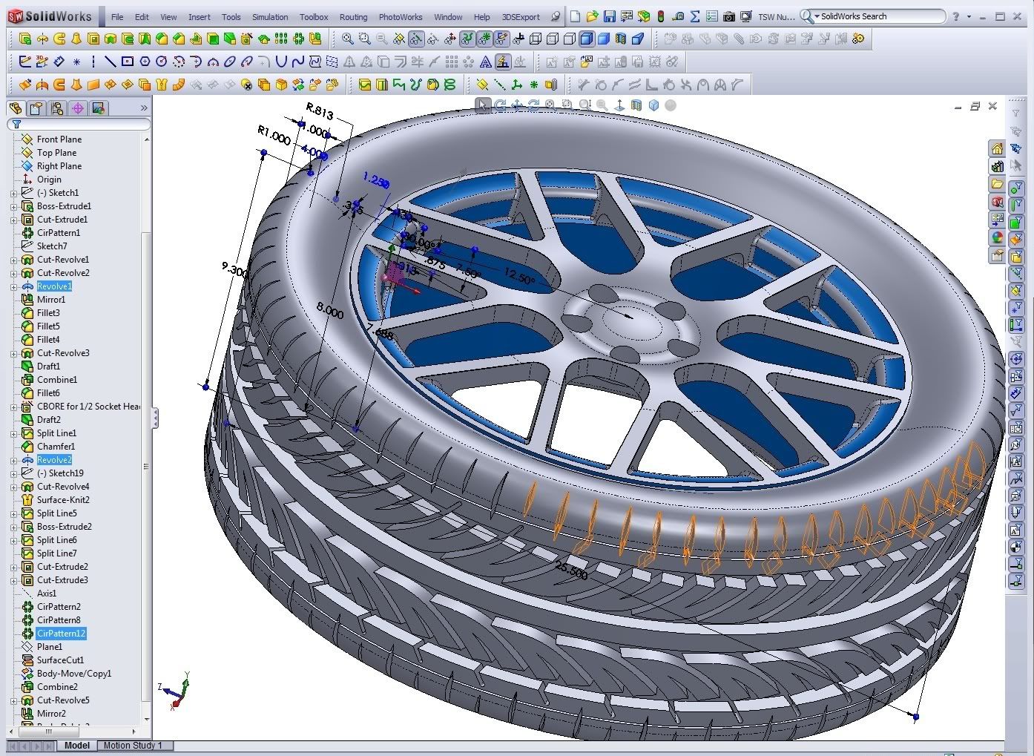Toggle Shaded With Edges display mode
This screenshot has width=1034, height=756.
586,39
